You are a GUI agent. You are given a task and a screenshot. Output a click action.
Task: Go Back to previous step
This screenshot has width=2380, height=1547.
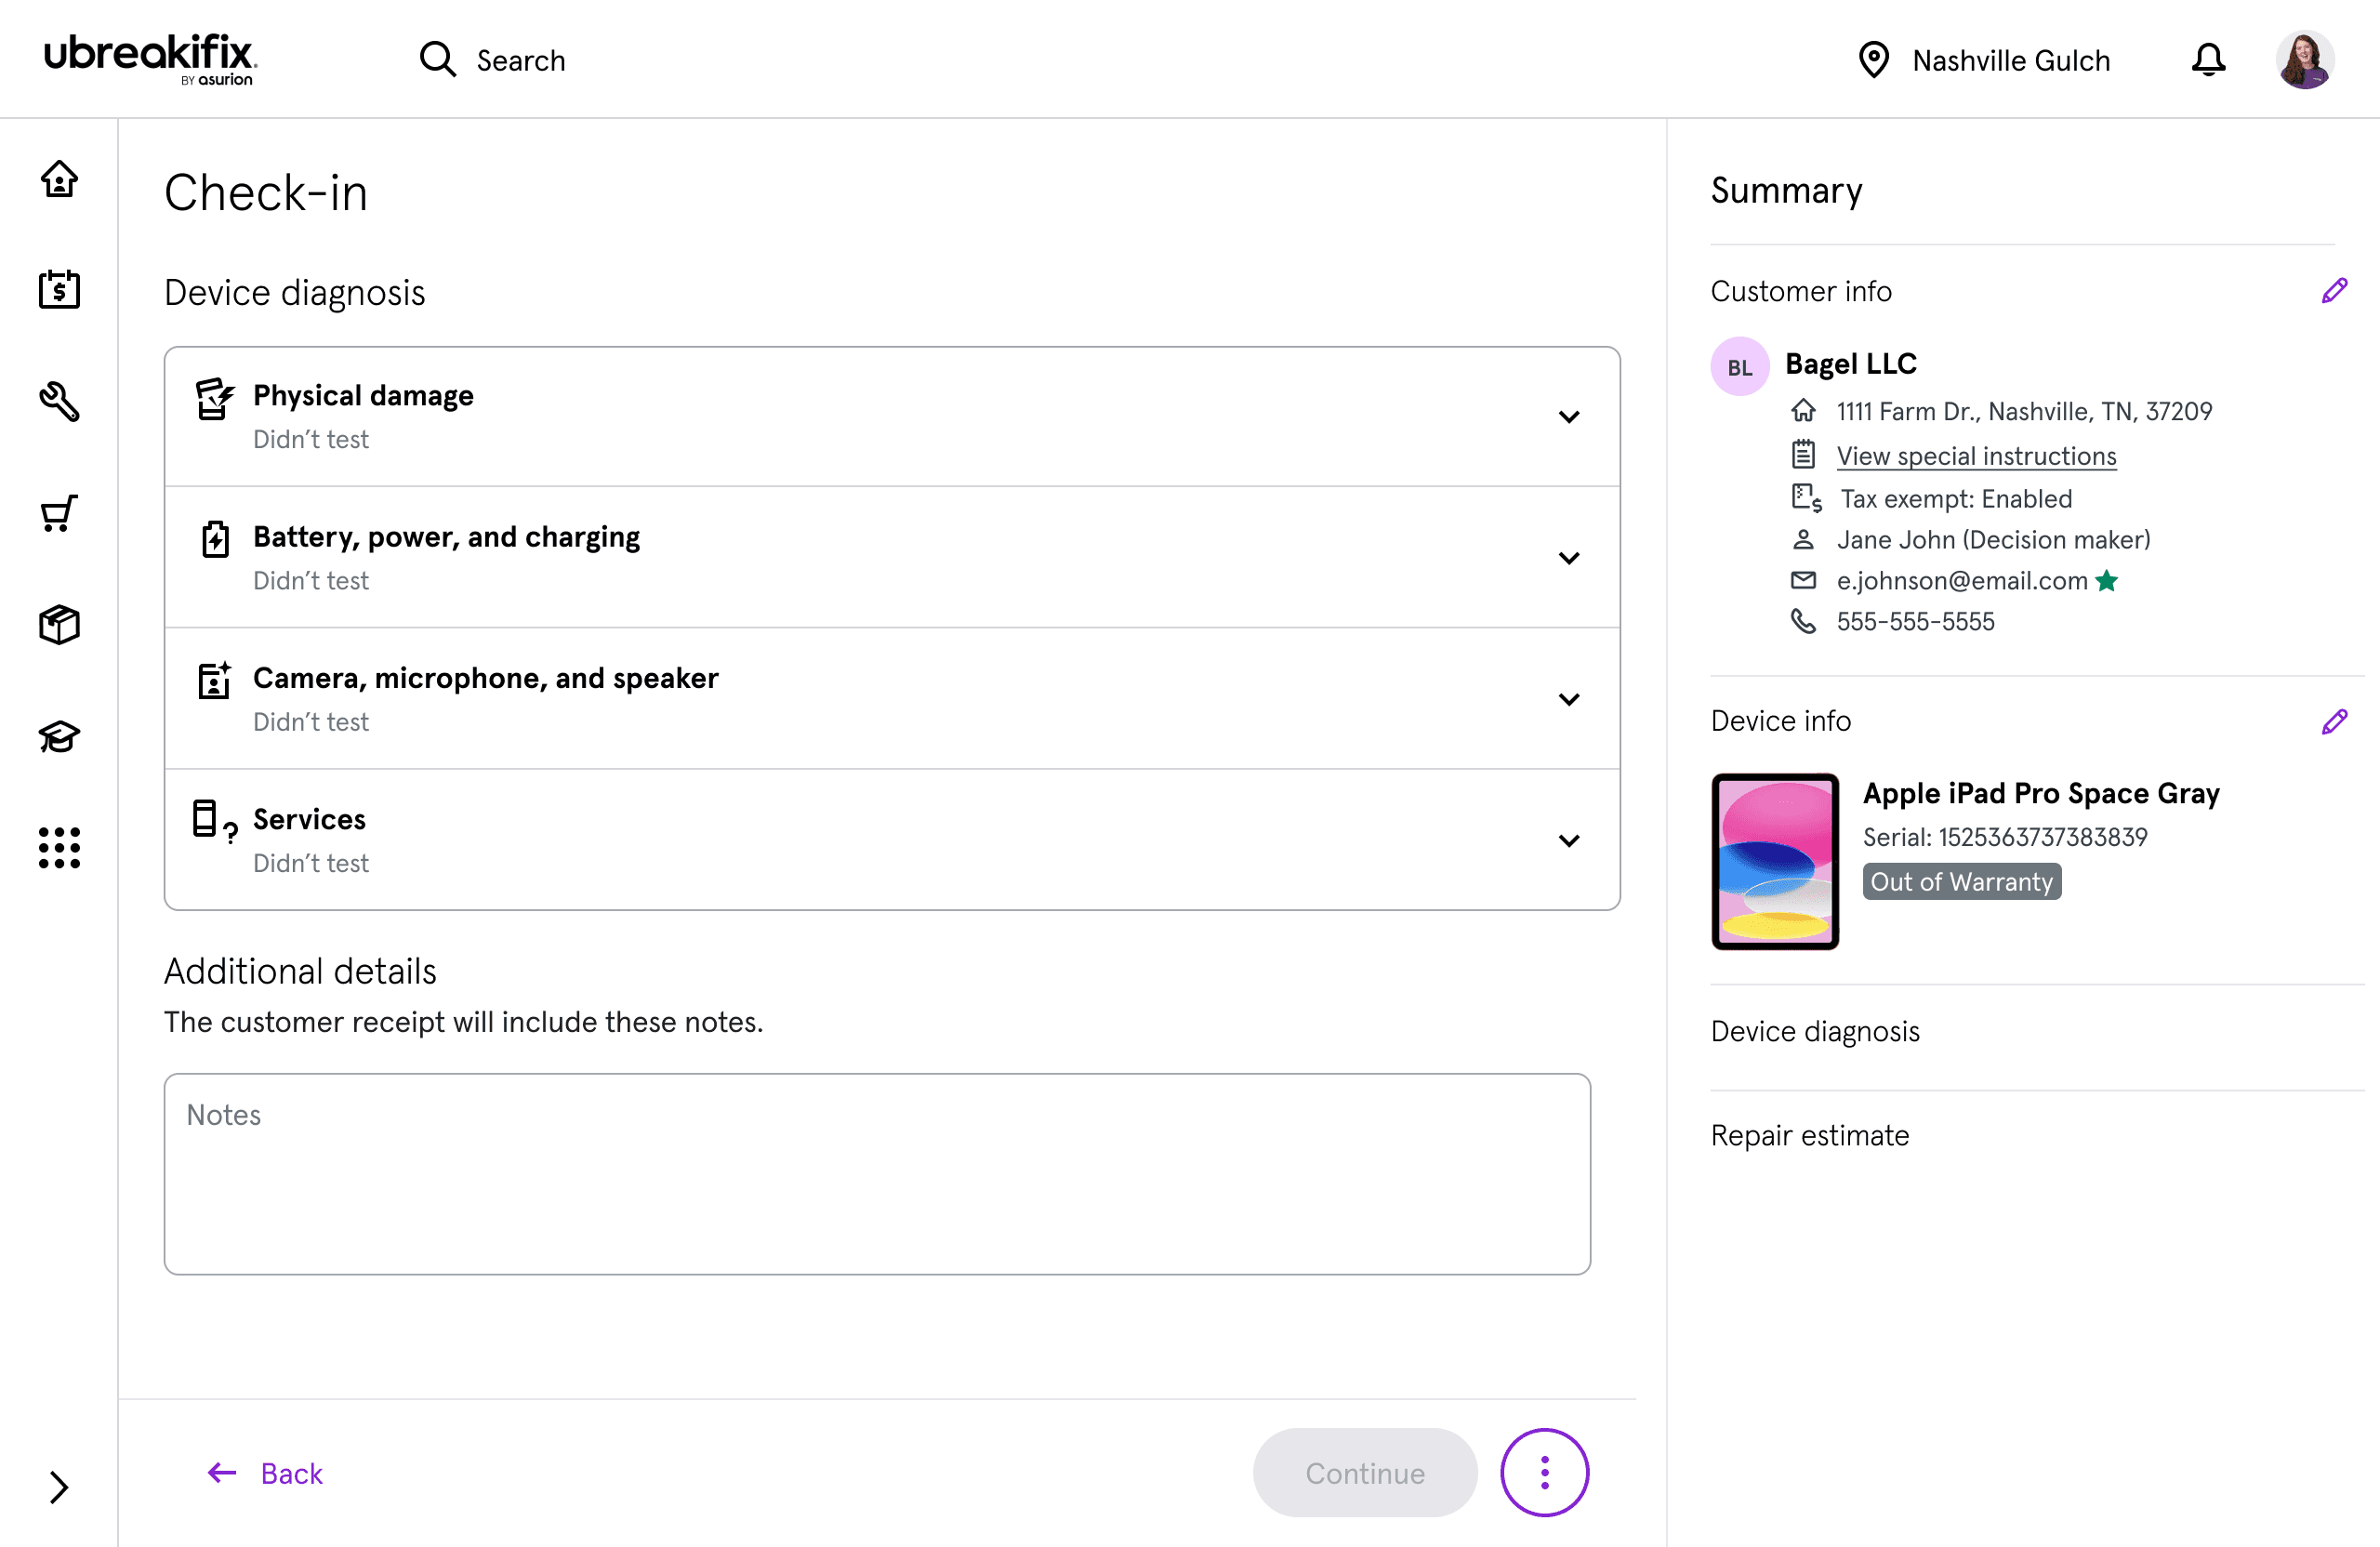(266, 1473)
